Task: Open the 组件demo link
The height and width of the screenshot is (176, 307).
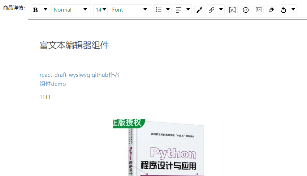Action: point(53,84)
